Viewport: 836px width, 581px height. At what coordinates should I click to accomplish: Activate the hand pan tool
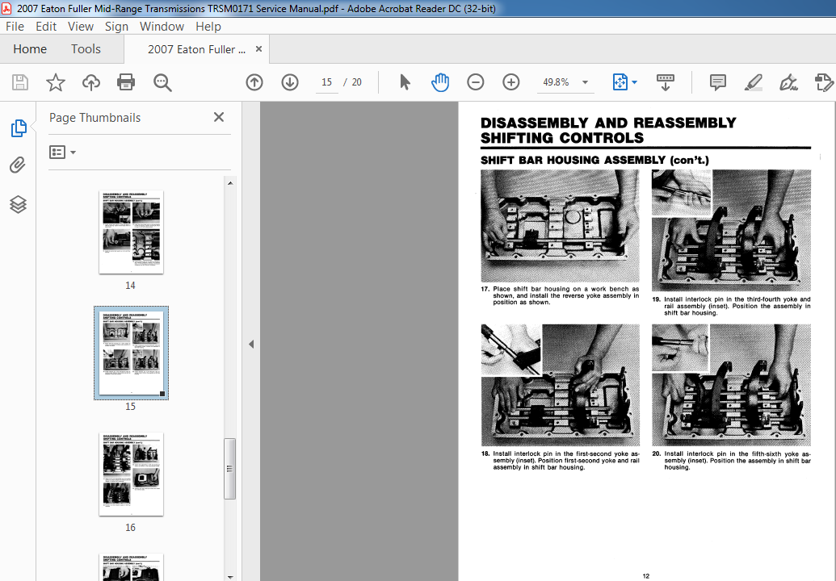click(x=440, y=82)
